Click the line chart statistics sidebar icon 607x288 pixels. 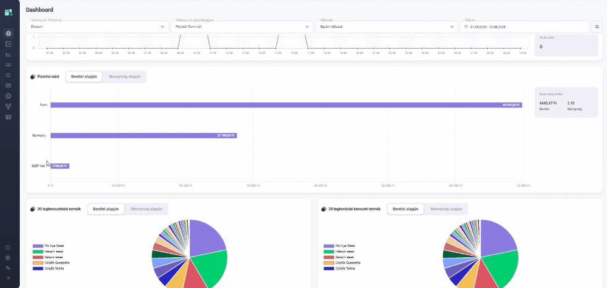tap(8, 54)
